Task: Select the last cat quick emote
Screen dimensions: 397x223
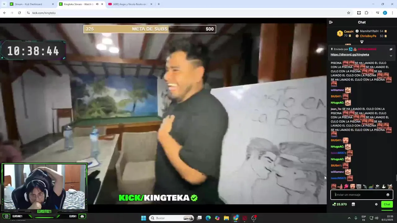Action: [390, 186]
